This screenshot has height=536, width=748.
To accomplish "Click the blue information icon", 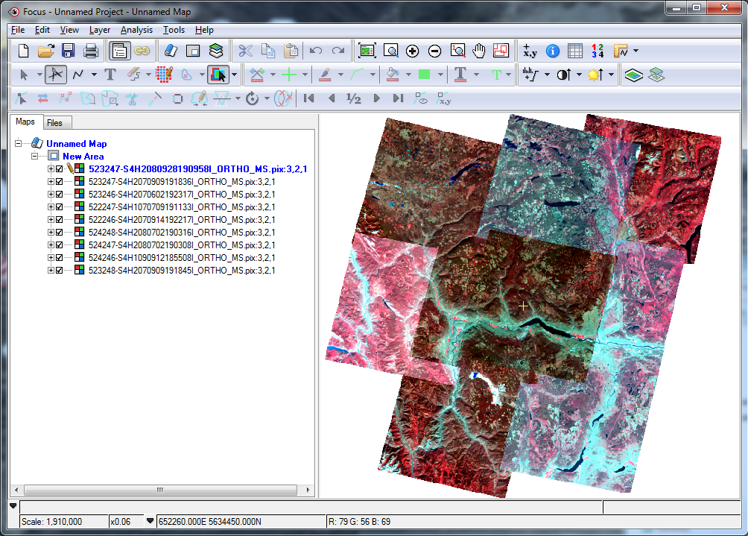I will click(552, 51).
